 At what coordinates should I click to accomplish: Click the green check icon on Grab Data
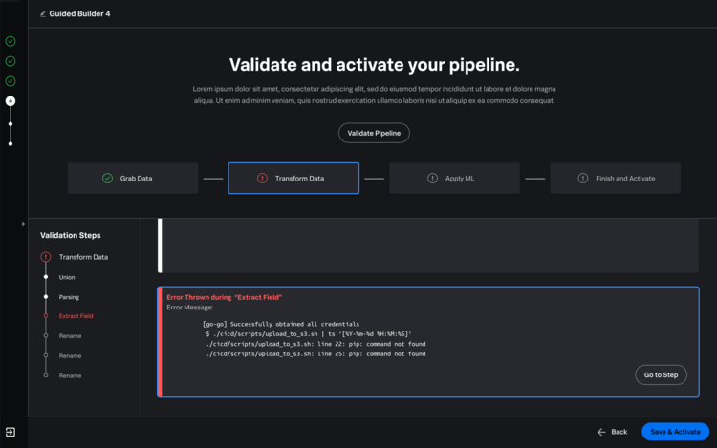pyautogui.click(x=107, y=178)
